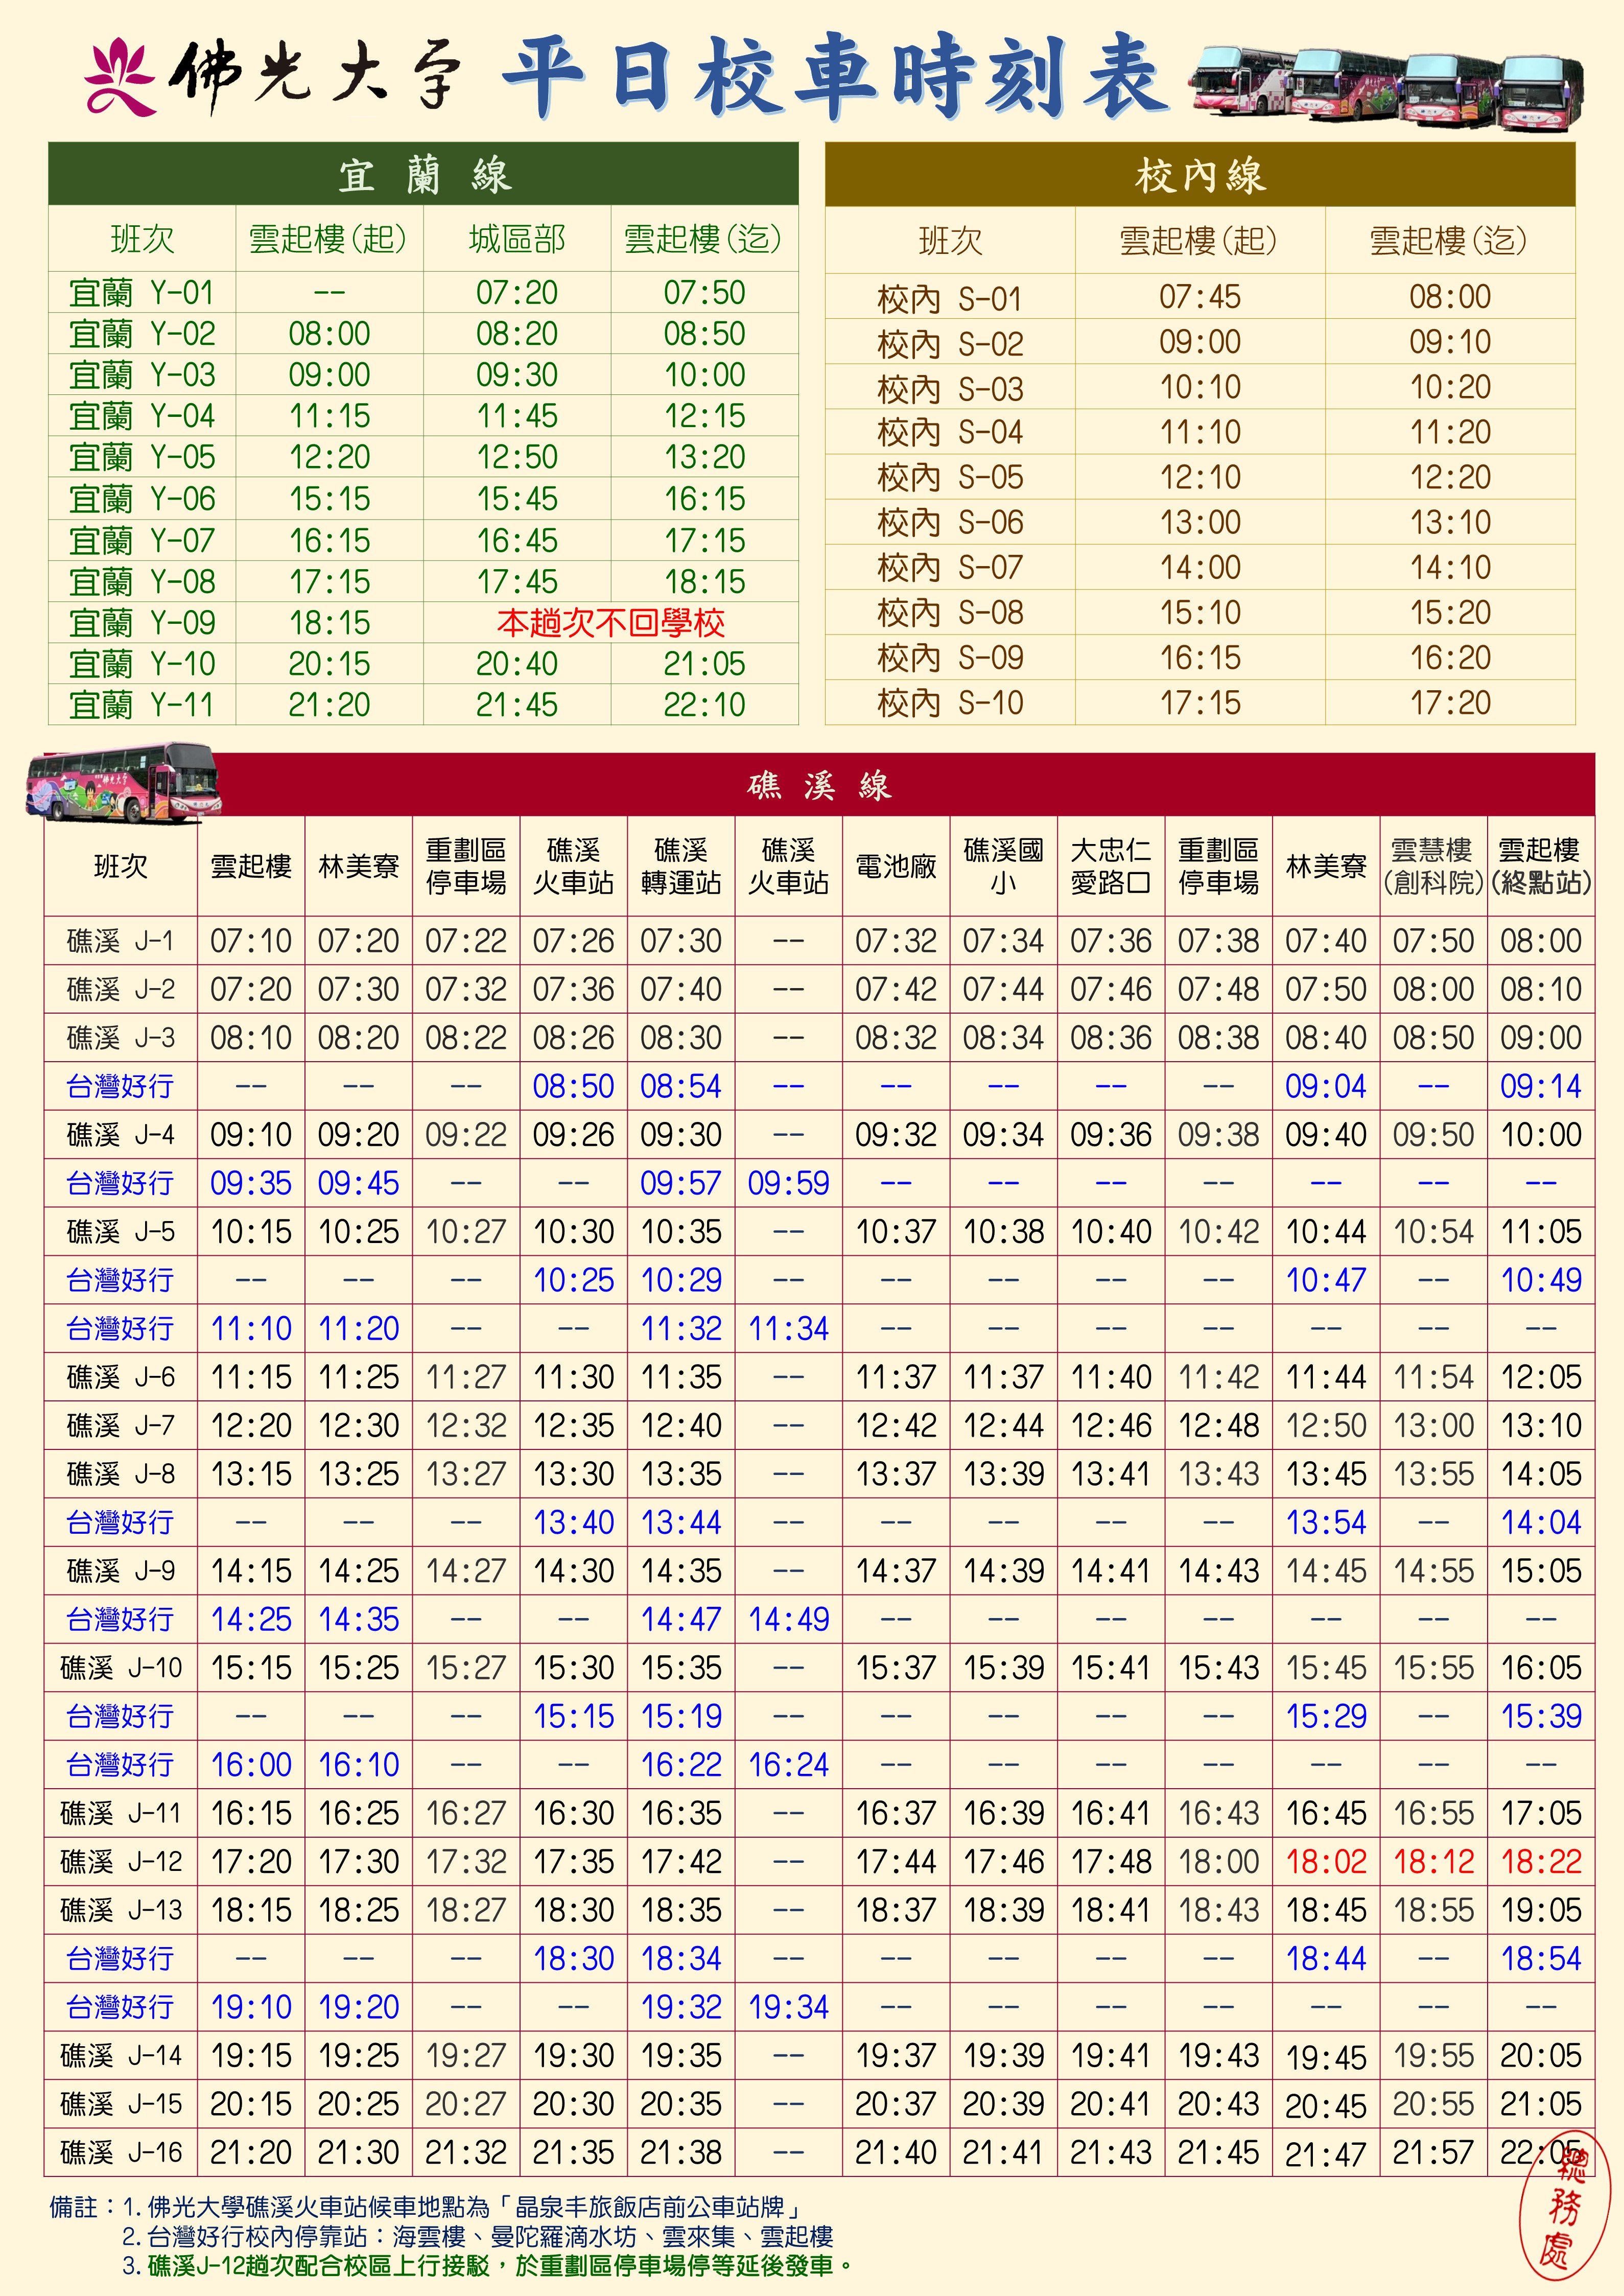Select the 礁溪 J-4 row label

pos(120,1135)
